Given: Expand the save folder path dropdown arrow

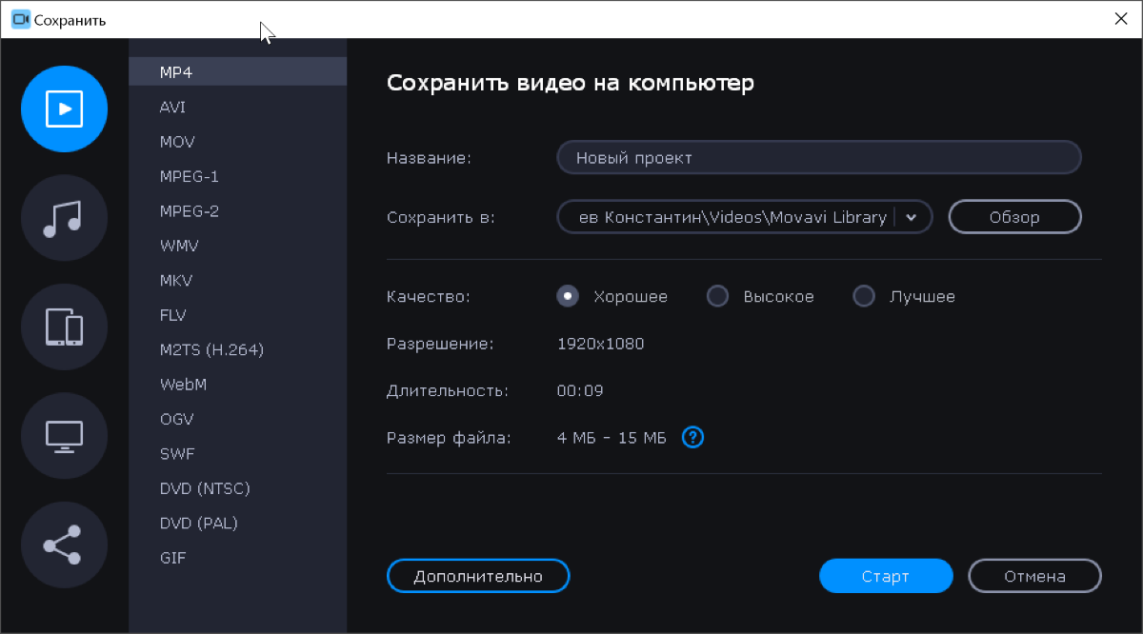Looking at the screenshot, I should coord(912,217).
